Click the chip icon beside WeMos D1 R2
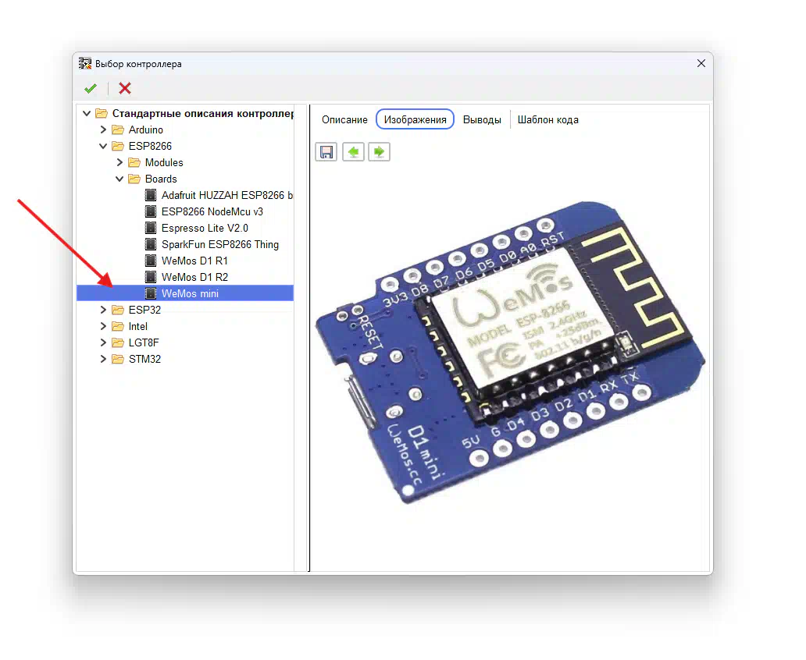 click(151, 277)
